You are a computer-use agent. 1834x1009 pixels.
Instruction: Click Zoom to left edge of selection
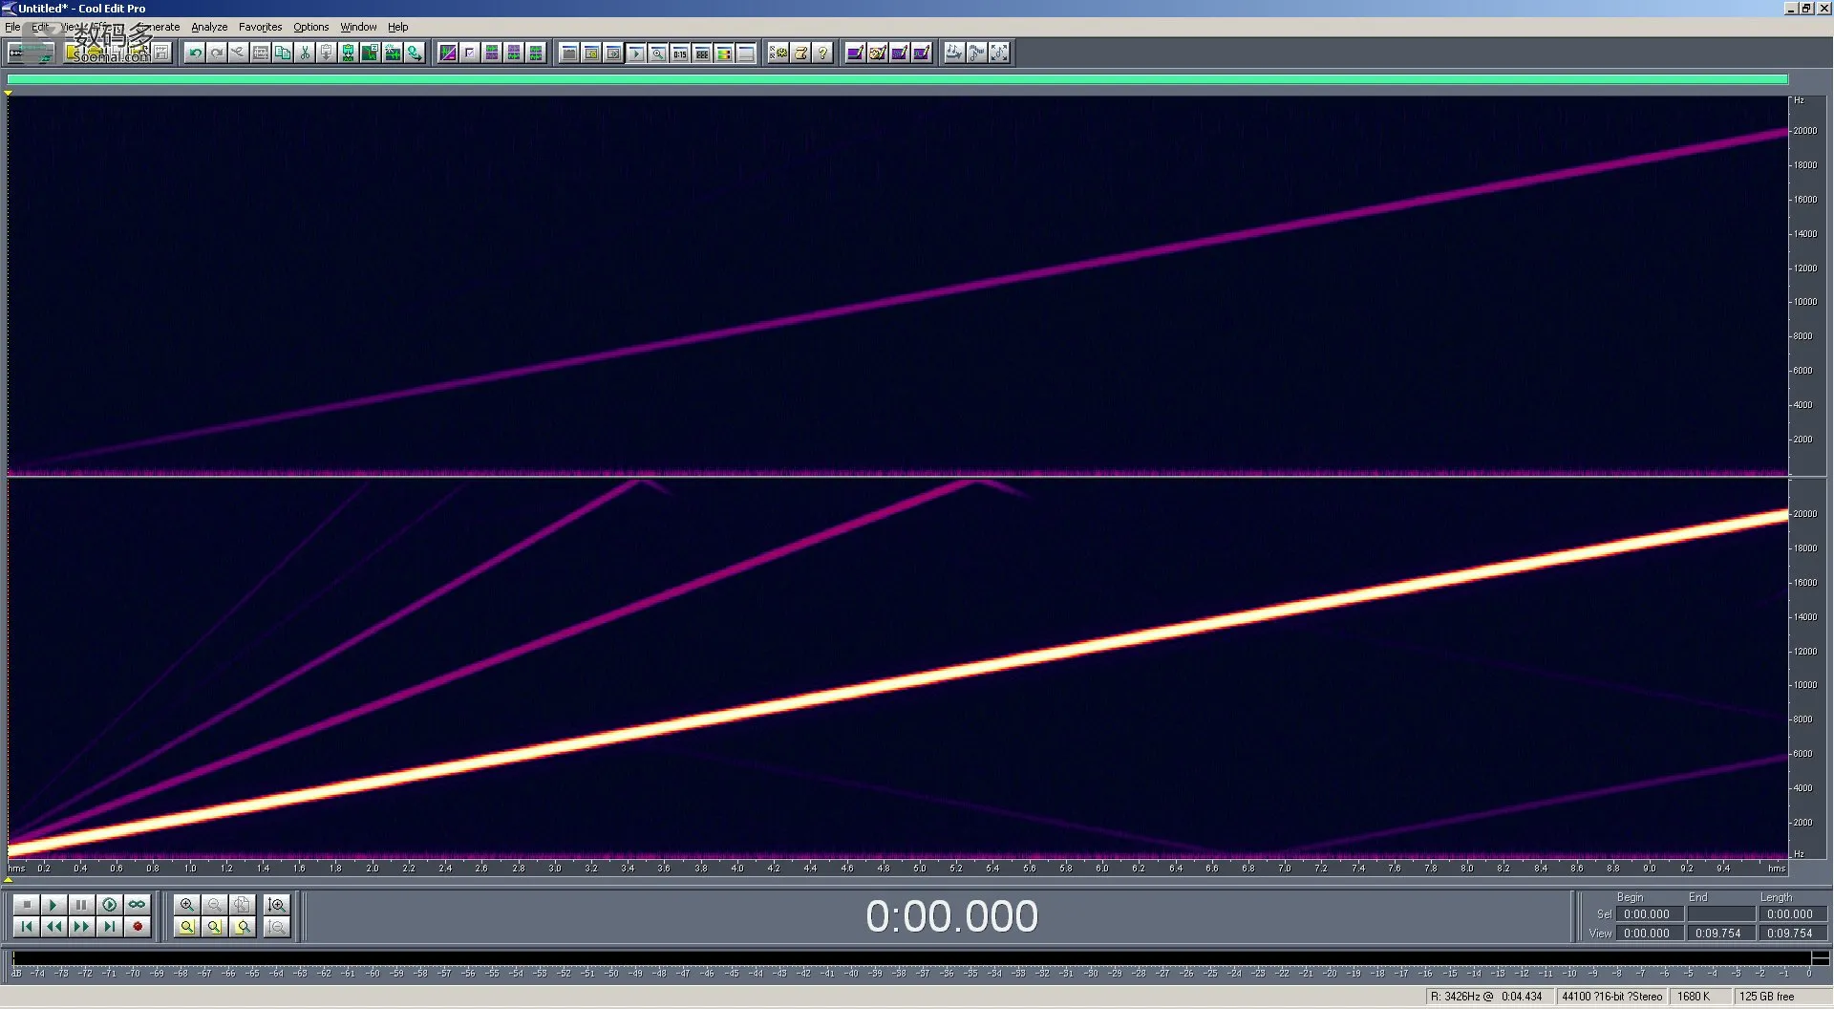(215, 926)
